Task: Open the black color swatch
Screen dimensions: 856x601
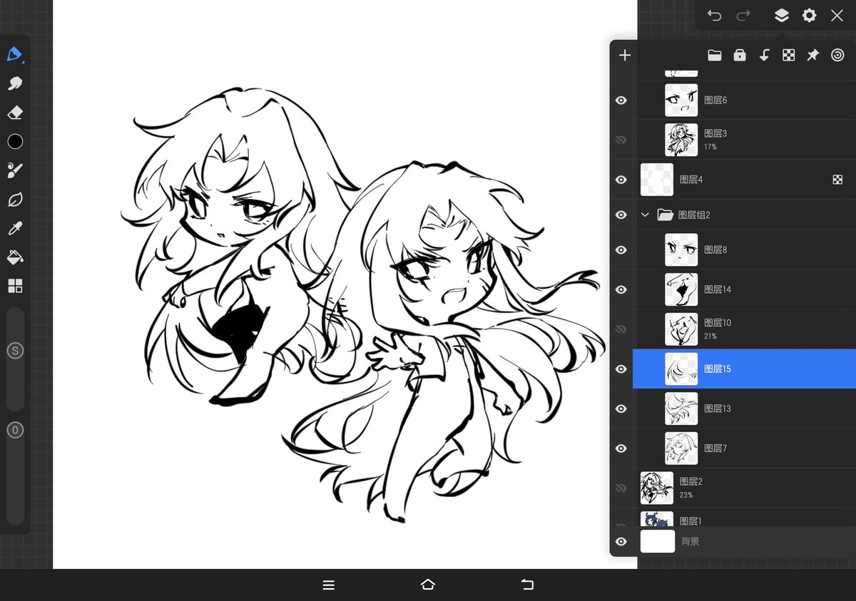Action: [x=15, y=141]
